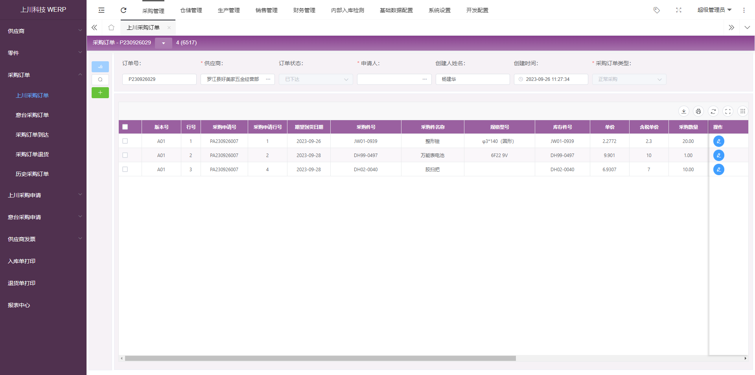The height and width of the screenshot is (375, 755).
Task: Open column settings grid icon
Action: [x=743, y=112]
